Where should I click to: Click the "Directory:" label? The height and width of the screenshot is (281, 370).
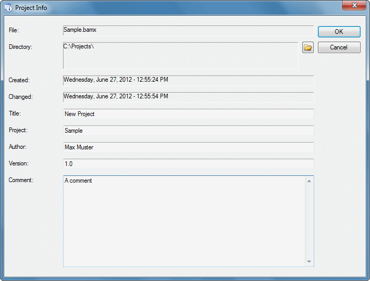pos(20,47)
